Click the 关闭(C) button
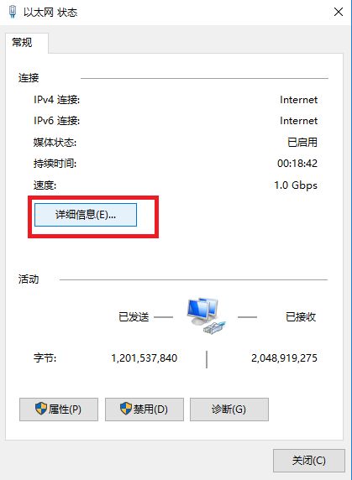 point(309,461)
